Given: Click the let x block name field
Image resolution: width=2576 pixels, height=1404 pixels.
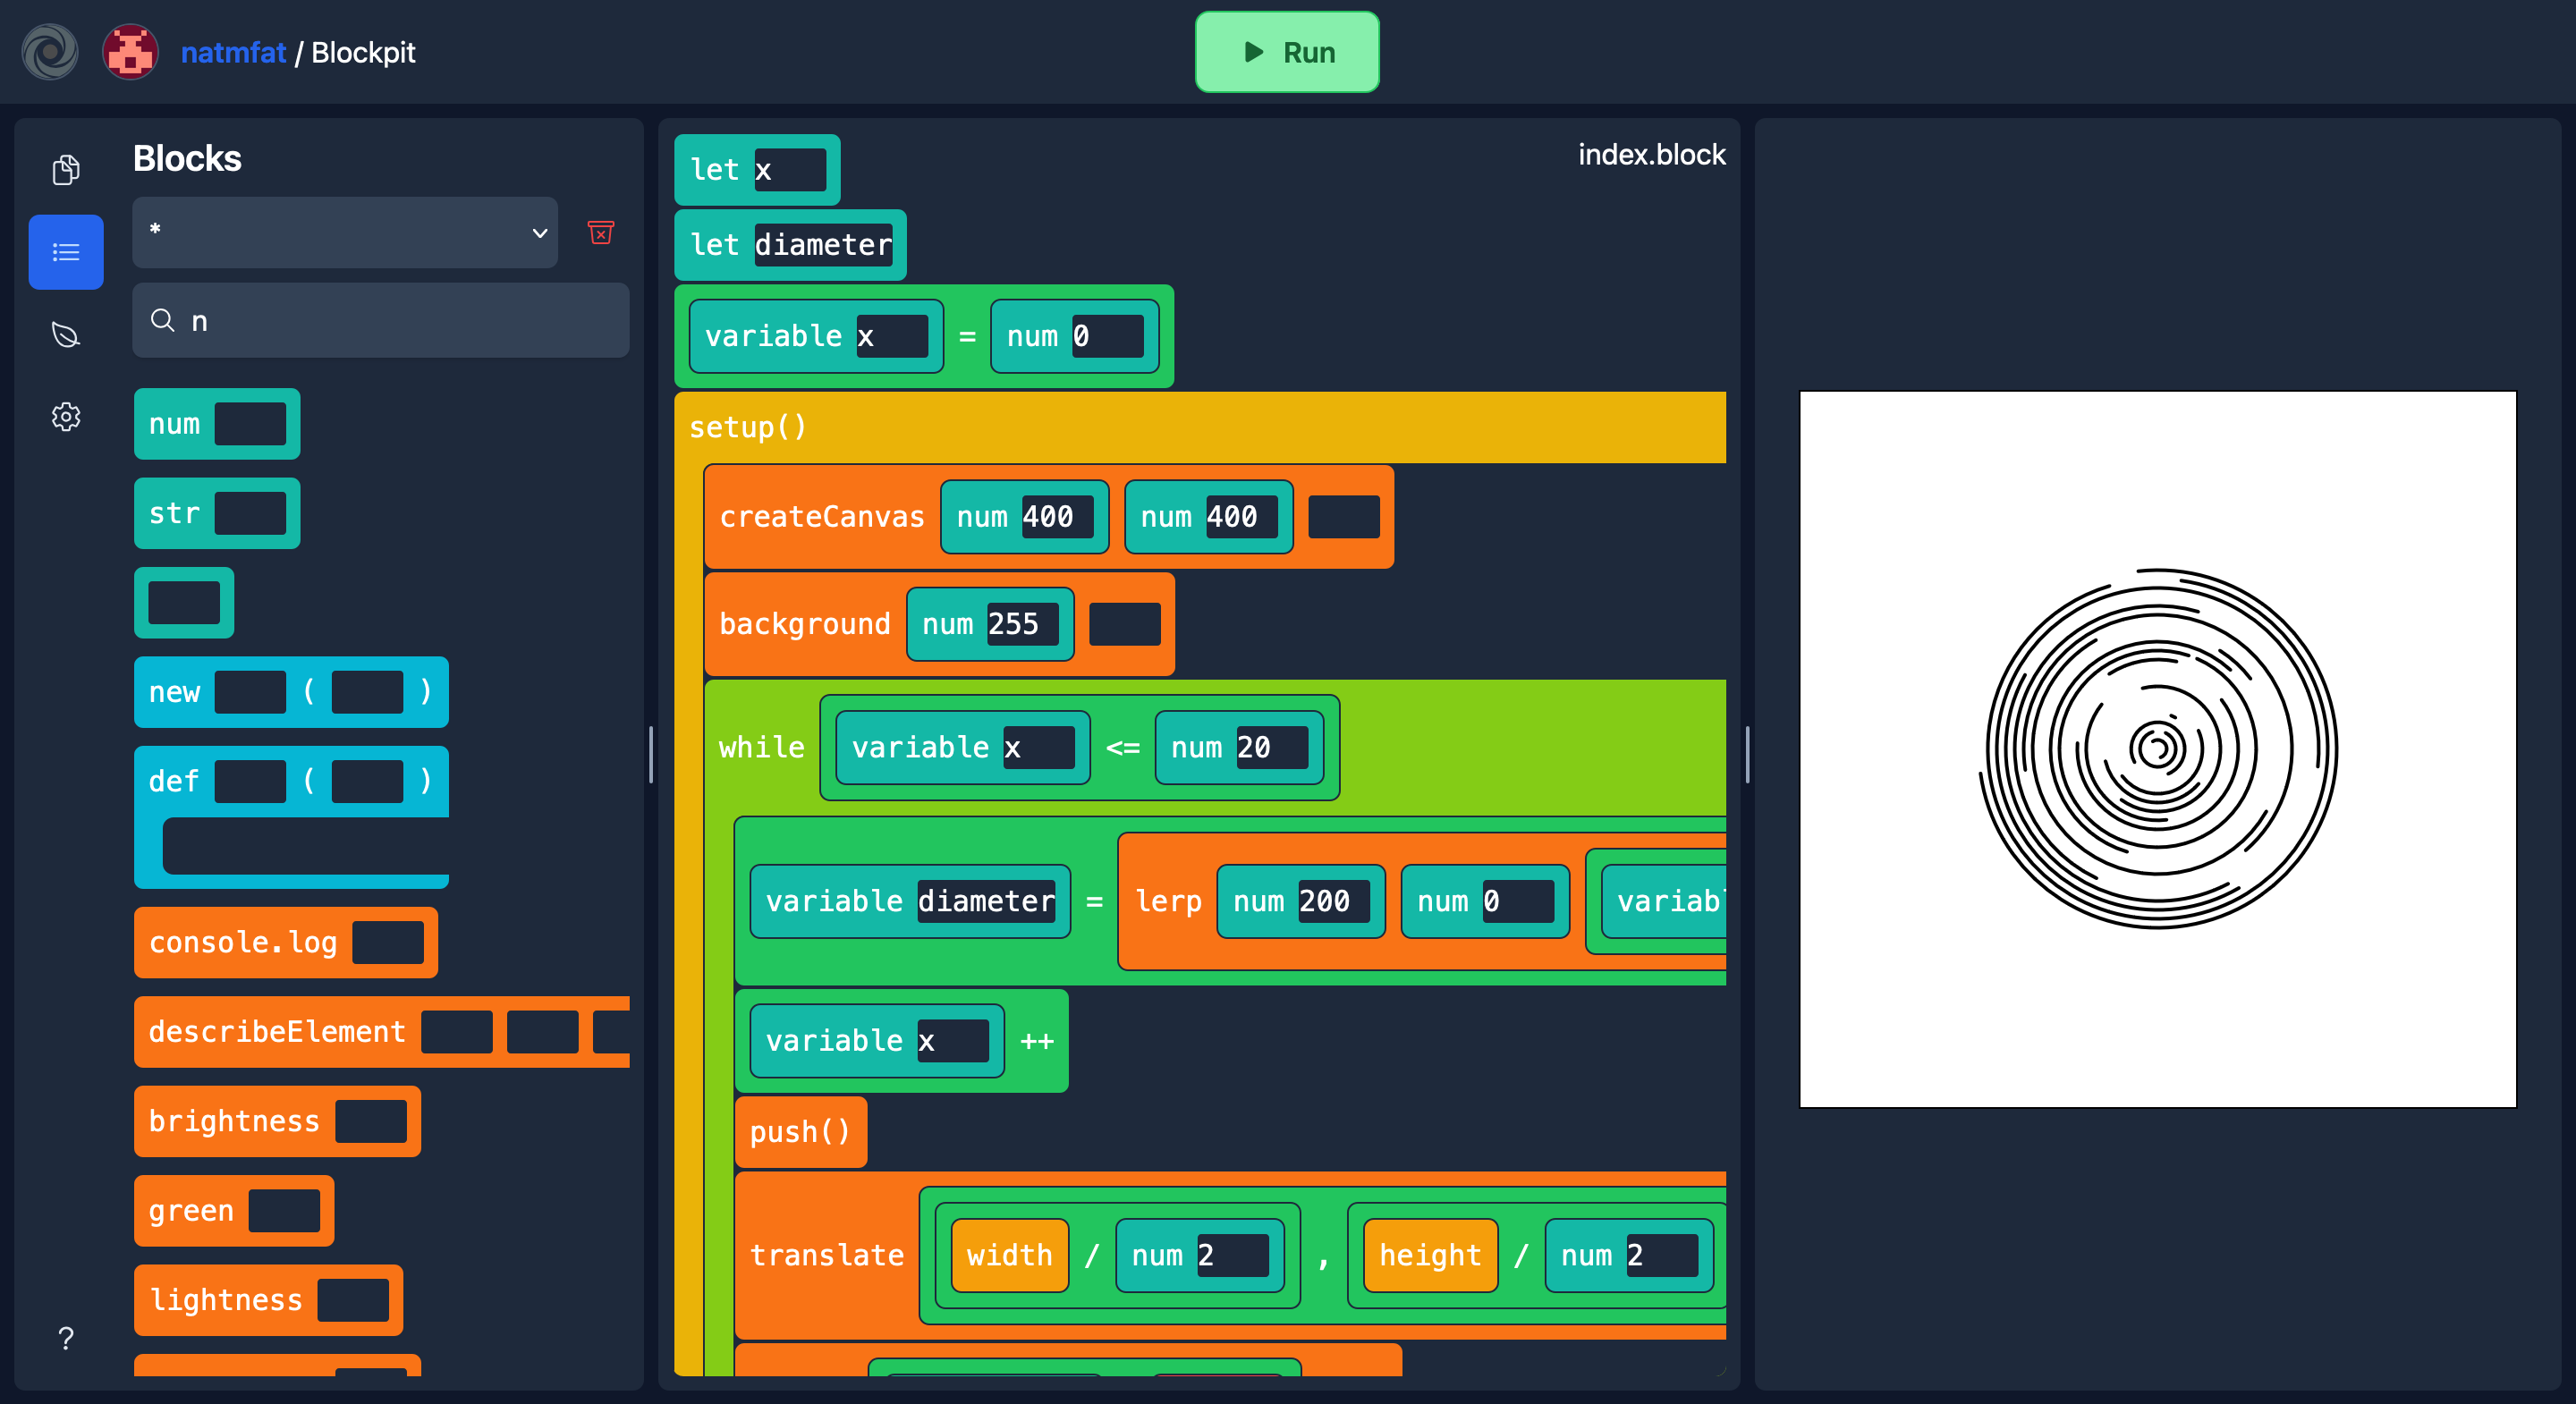Looking at the screenshot, I should coord(790,170).
